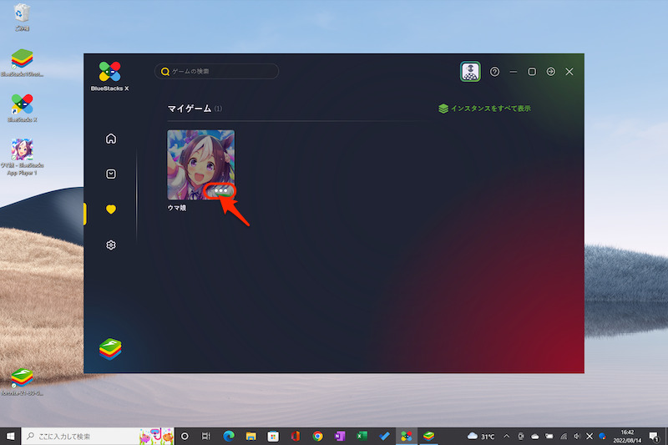Click the ゲームの検索 search field
This screenshot has width=668, height=445.
pyautogui.click(x=217, y=72)
